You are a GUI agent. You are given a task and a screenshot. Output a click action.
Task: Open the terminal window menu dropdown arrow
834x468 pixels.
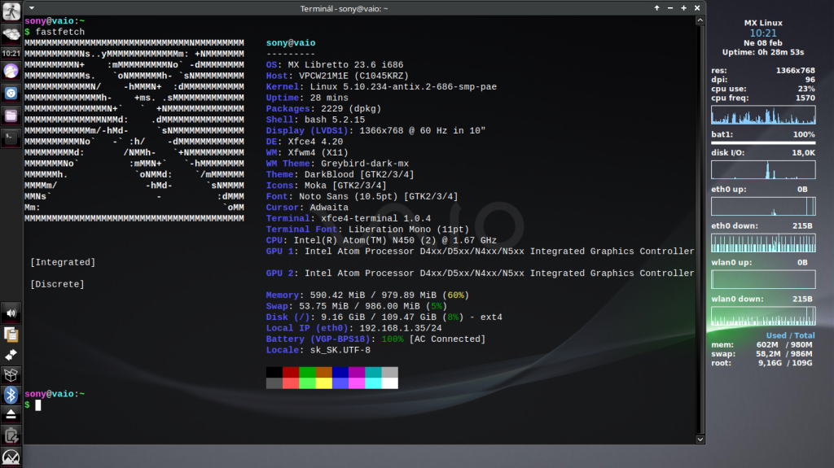coord(32,8)
